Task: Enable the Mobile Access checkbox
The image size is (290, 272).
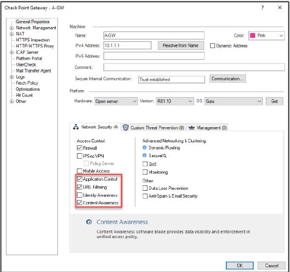Action: [79, 170]
